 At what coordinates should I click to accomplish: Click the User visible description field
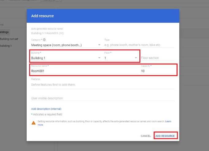[103, 98]
